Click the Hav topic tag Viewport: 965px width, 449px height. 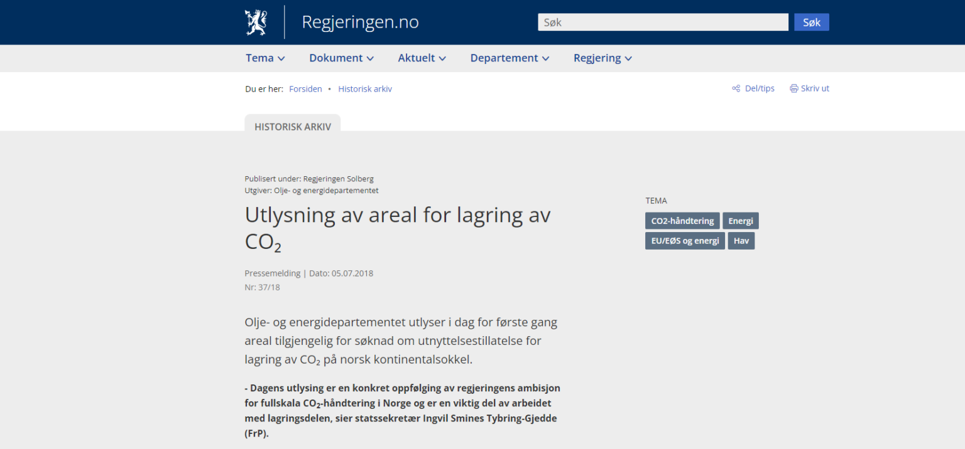741,240
